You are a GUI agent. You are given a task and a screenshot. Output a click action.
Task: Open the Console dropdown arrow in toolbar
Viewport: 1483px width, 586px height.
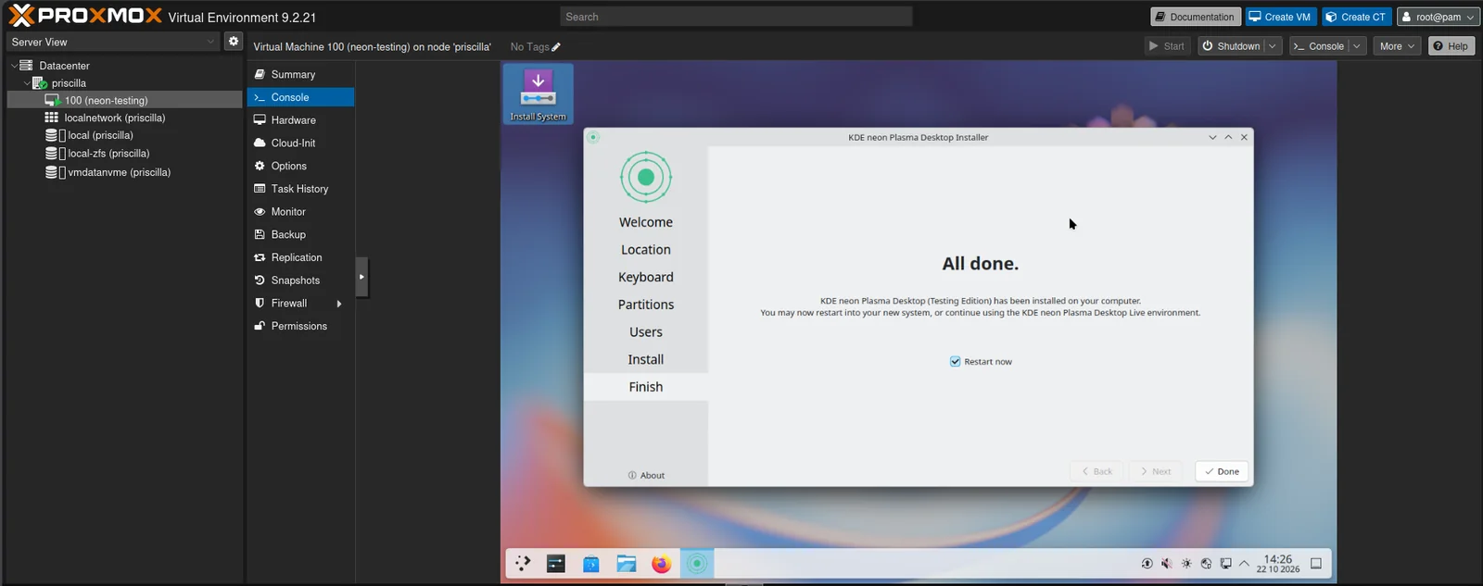[1357, 46]
